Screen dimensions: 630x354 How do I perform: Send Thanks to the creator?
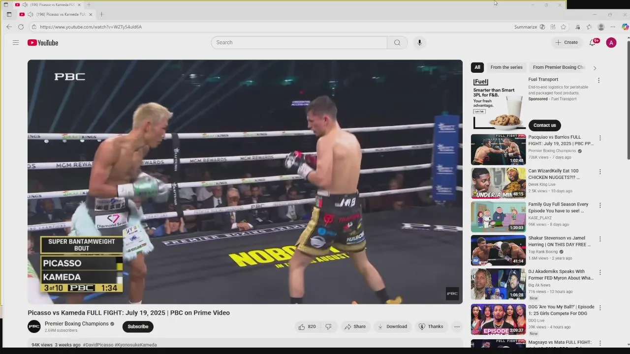(x=431, y=326)
